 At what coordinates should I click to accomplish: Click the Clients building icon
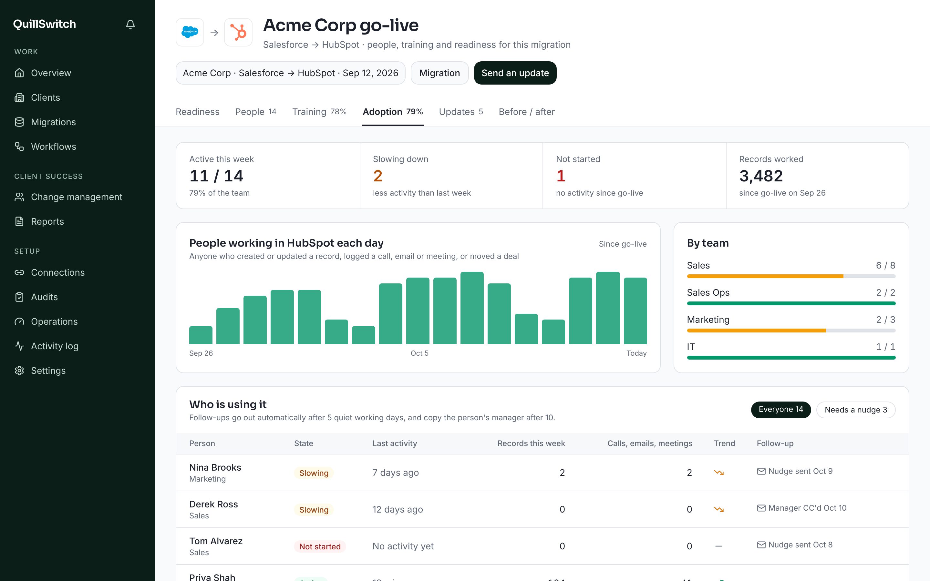point(19,97)
